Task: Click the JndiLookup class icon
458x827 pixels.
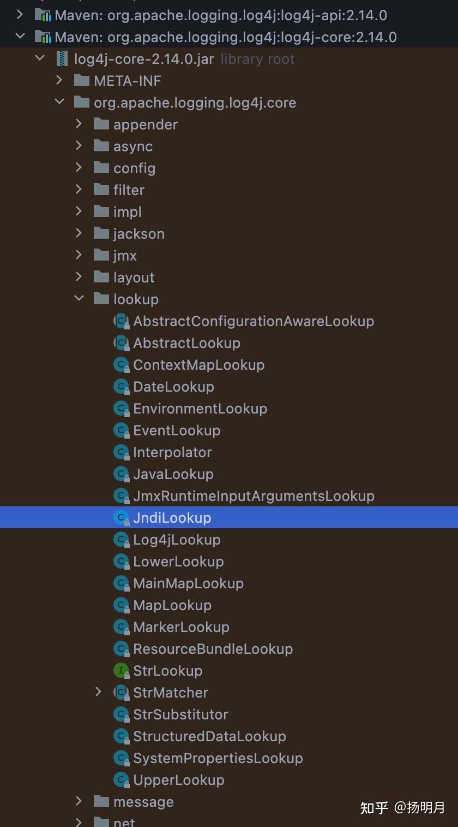Action: [x=120, y=518]
